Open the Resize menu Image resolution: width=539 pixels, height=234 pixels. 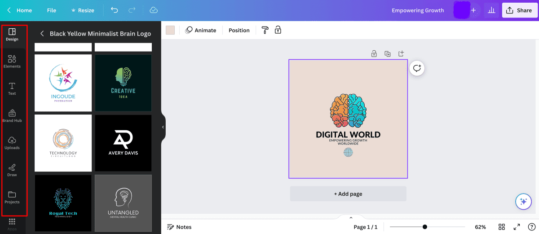point(83,10)
